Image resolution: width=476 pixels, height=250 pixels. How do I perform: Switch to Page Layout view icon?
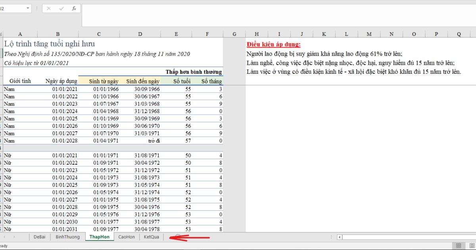click(x=471, y=246)
